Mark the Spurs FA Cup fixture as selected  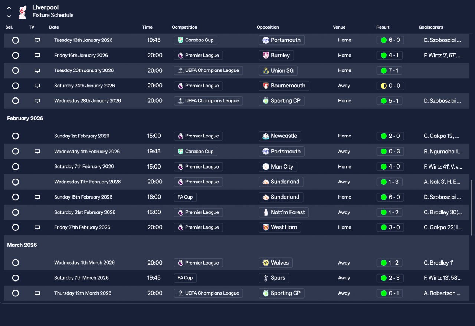(x=16, y=278)
